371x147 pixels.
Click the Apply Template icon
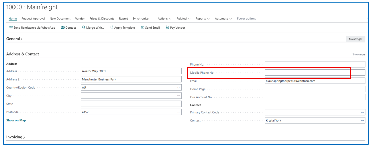[112, 28]
